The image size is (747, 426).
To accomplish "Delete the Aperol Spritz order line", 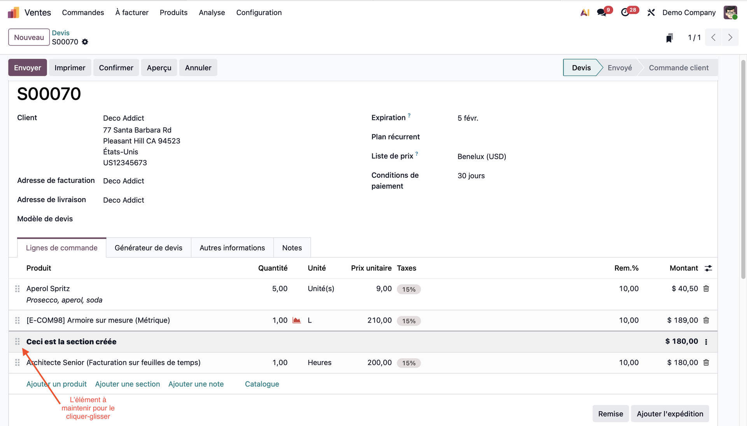I will click(706, 289).
